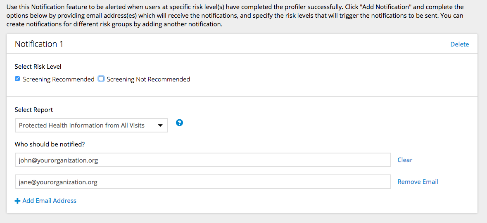Viewport: 487px width, 223px height.
Task: Click Remove Email next to jane's address
Action: click(418, 182)
